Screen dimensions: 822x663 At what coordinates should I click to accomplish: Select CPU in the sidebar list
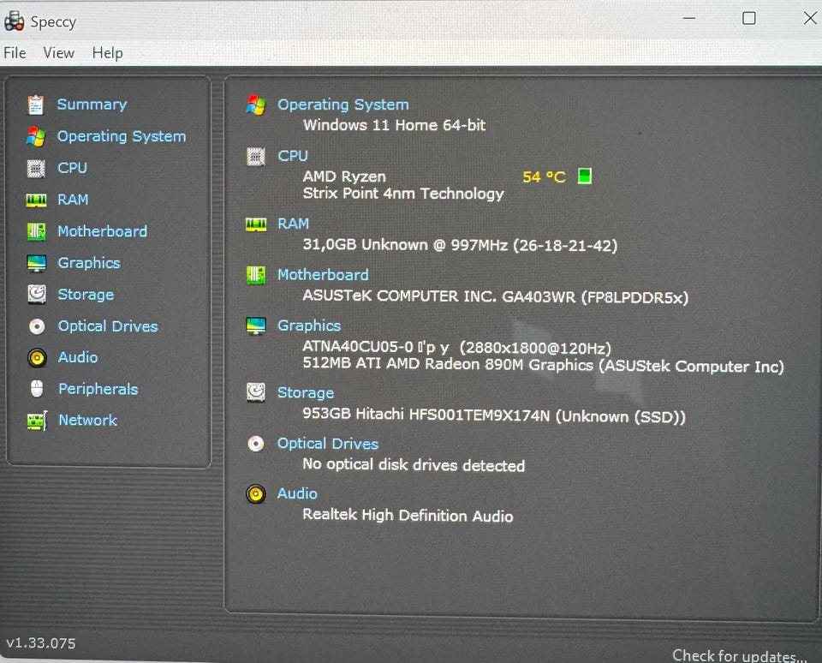[72, 168]
